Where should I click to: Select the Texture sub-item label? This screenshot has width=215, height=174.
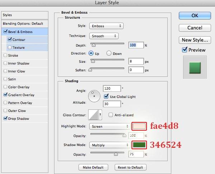coord(19,47)
